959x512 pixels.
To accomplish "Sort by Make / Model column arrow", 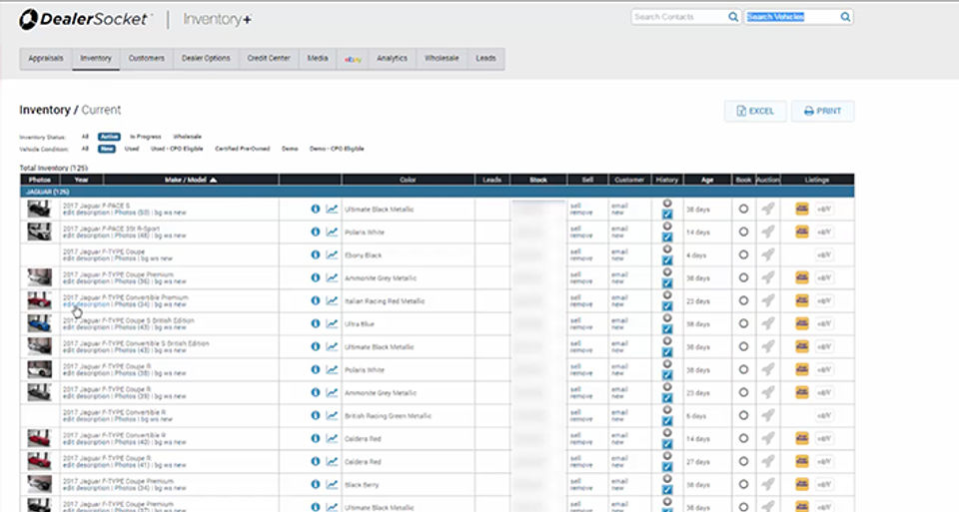I will [213, 180].
